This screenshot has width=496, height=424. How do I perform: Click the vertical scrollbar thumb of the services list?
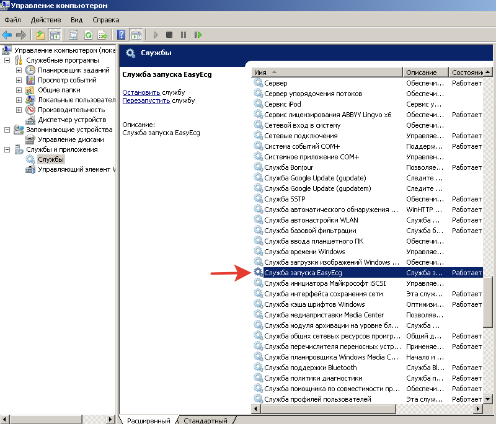point(487,302)
